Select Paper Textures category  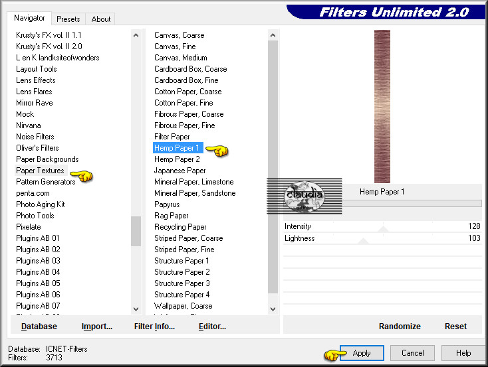tap(40, 171)
